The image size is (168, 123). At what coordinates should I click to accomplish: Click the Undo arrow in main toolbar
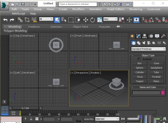[5, 20]
